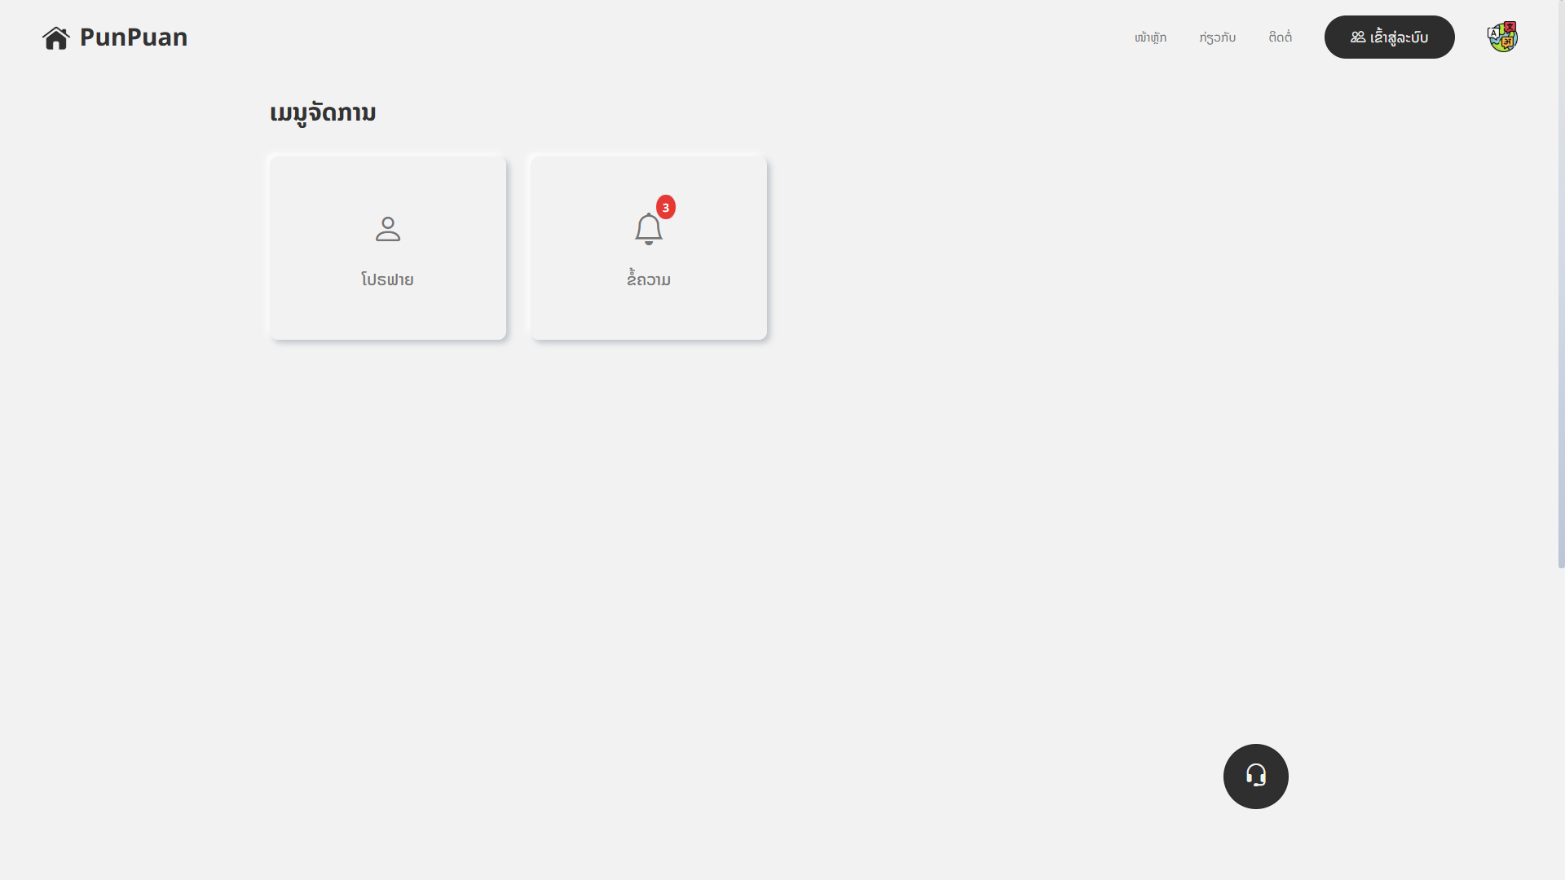1565x880 pixels.
Task: Open the ຕິດຕໍ່ navigation link
Action: [x=1280, y=37]
